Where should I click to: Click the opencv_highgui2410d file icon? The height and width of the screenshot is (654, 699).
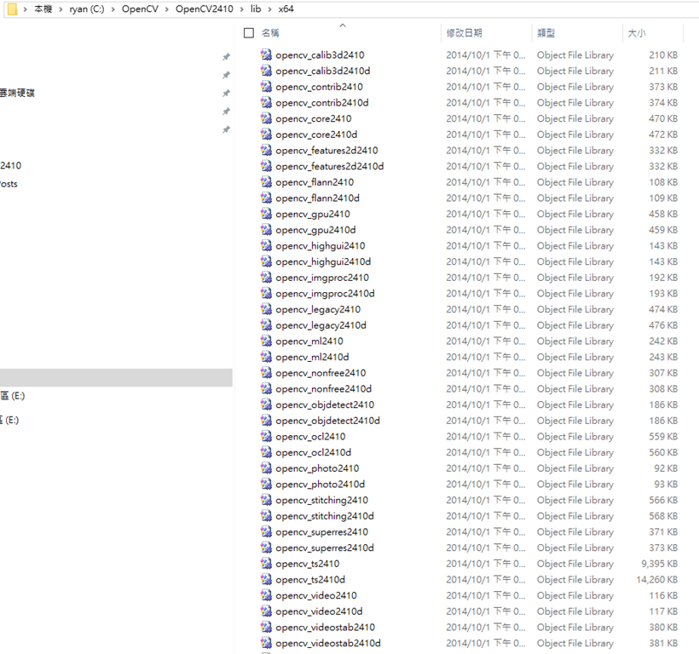pyautogui.click(x=266, y=261)
